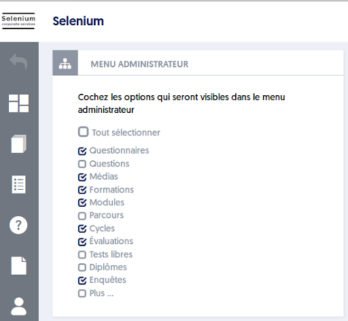Enable the Parcours checkbox
The height and width of the screenshot is (321, 348).
click(82, 216)
